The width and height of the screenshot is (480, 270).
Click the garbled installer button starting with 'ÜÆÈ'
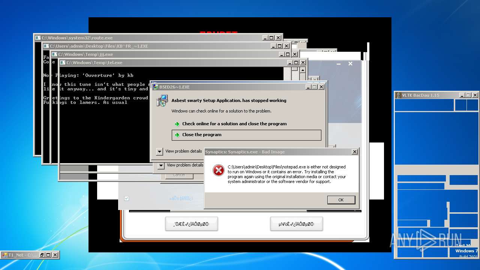191,224
